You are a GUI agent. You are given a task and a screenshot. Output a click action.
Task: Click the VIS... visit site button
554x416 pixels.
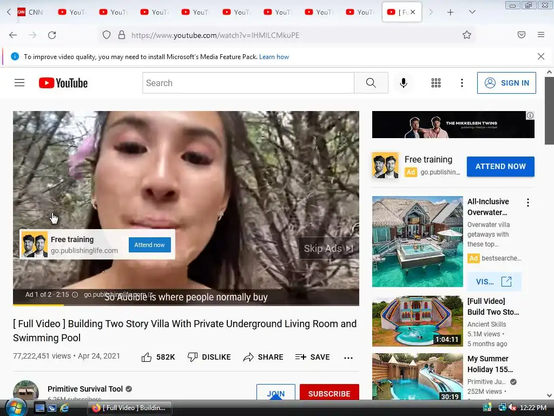click(494, 282)
